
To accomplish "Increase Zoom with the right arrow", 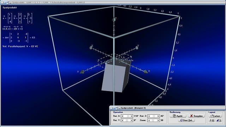I will (x=158, y=120).
